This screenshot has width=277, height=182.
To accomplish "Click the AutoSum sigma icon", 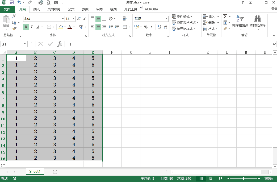I will click(x=225, y=16).
